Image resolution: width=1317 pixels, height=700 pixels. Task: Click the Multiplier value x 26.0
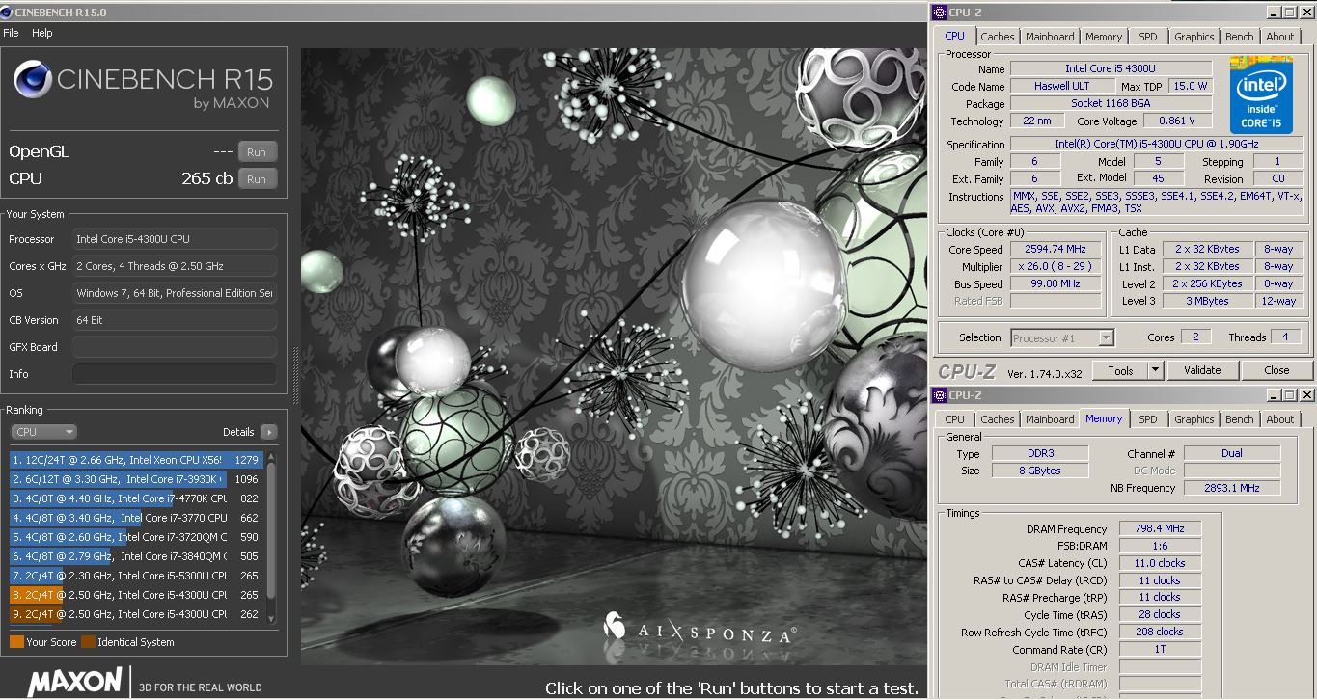point(1056,267)
